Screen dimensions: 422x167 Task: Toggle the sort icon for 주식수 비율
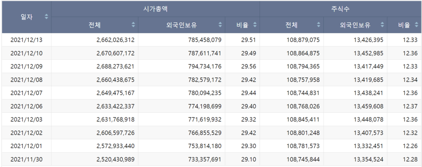tap(417, 25)
